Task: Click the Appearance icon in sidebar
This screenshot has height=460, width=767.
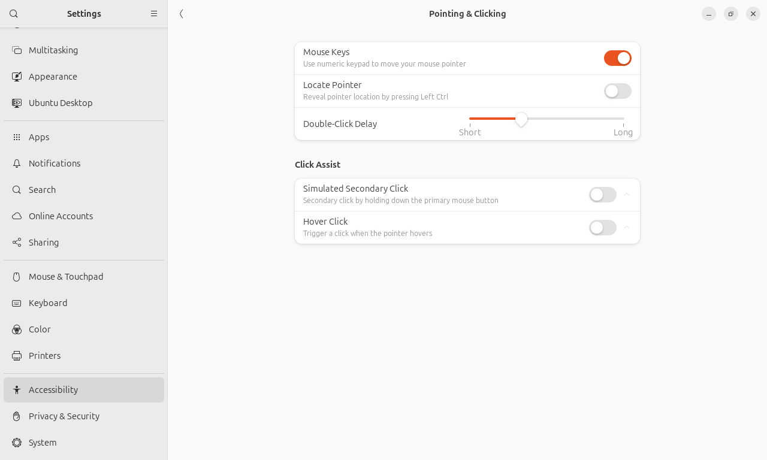Action: coord(17,77)
